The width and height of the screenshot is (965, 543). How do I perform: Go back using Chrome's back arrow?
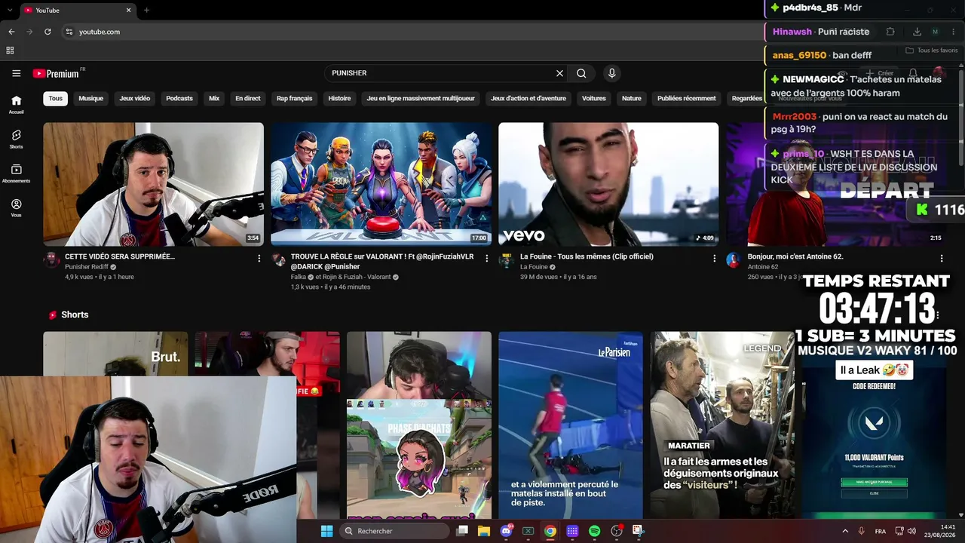coord(11,32)
